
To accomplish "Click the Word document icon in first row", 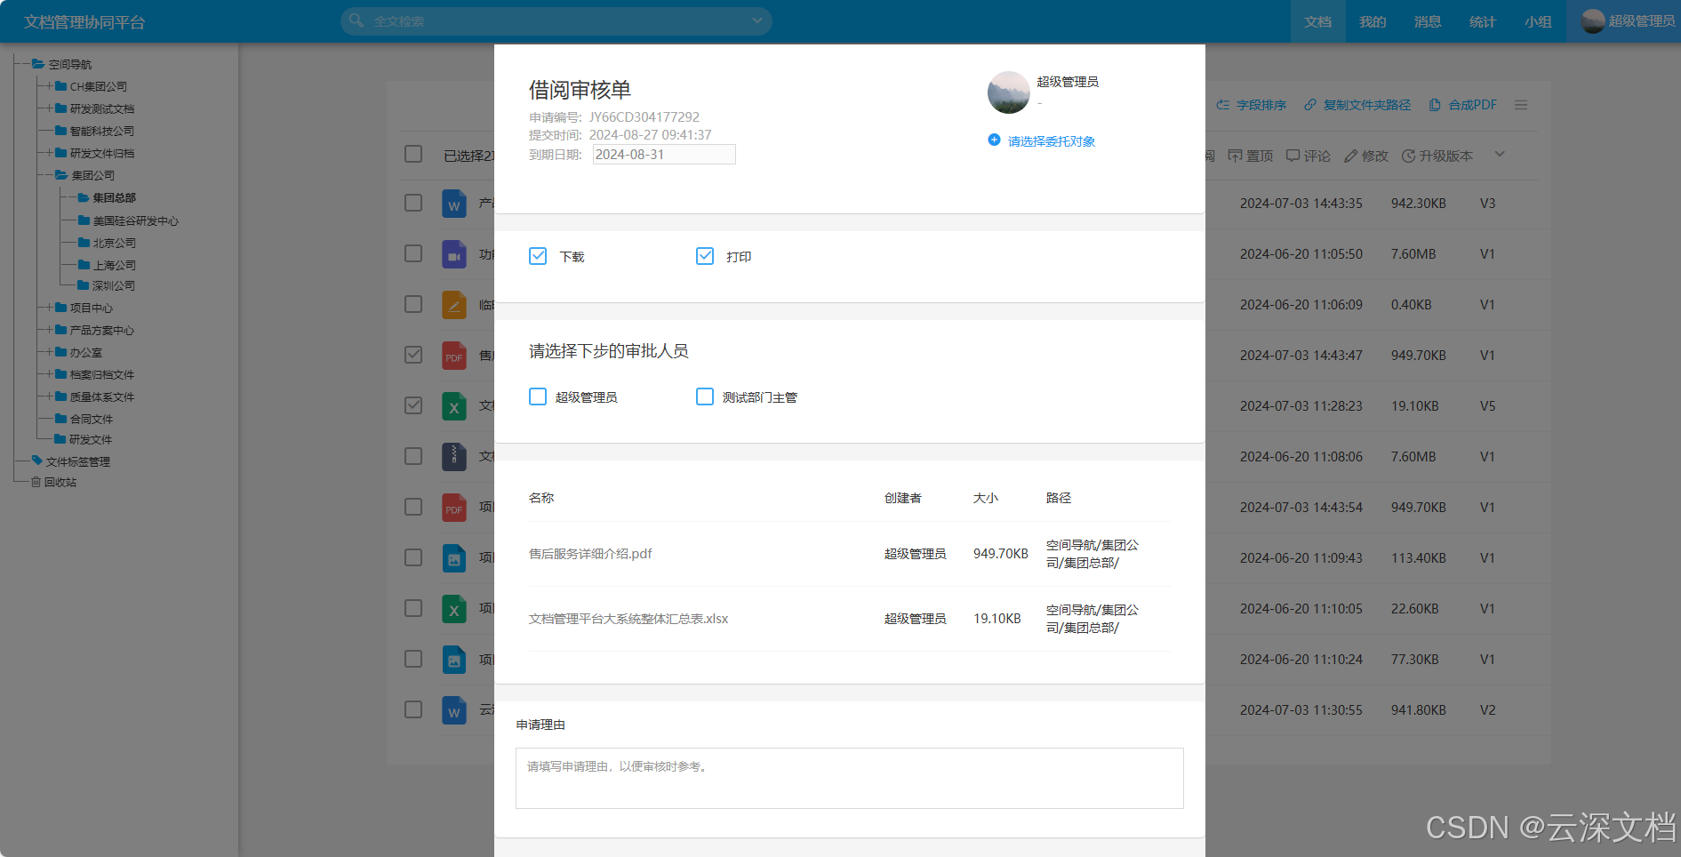I will click(x=454, y=204).
